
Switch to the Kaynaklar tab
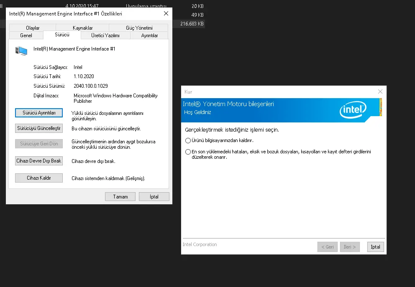[x=82, y=28]
